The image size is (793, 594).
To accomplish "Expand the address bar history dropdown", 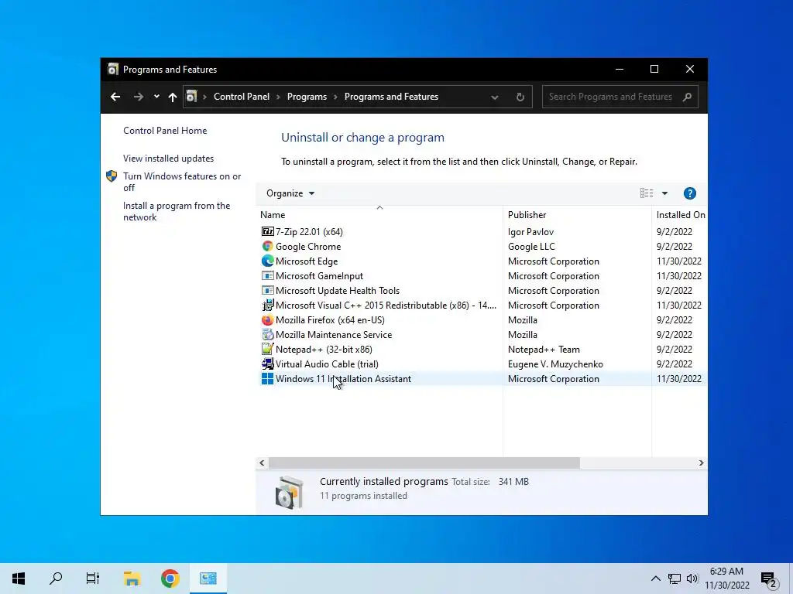I will [x=495, y=97].
